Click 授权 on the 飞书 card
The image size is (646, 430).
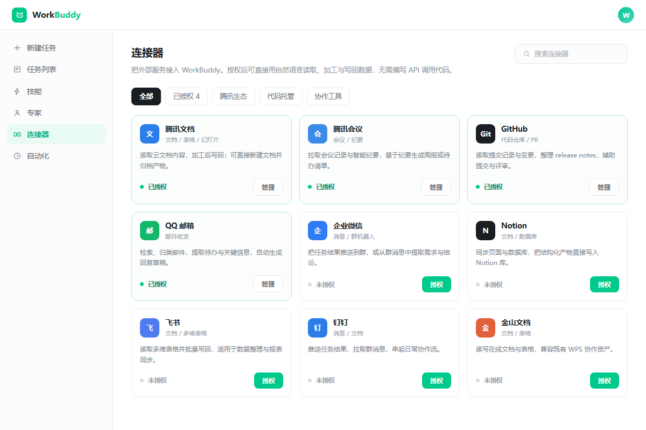[x=269, y=381]
